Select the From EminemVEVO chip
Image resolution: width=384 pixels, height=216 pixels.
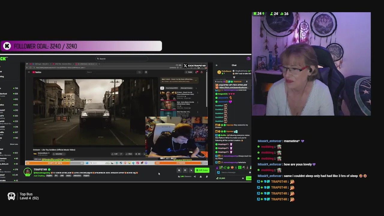point(172,88)
